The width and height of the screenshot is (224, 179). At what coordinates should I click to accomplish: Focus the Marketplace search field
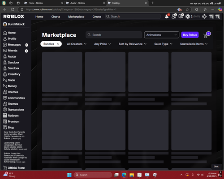(x=114, y=35)
